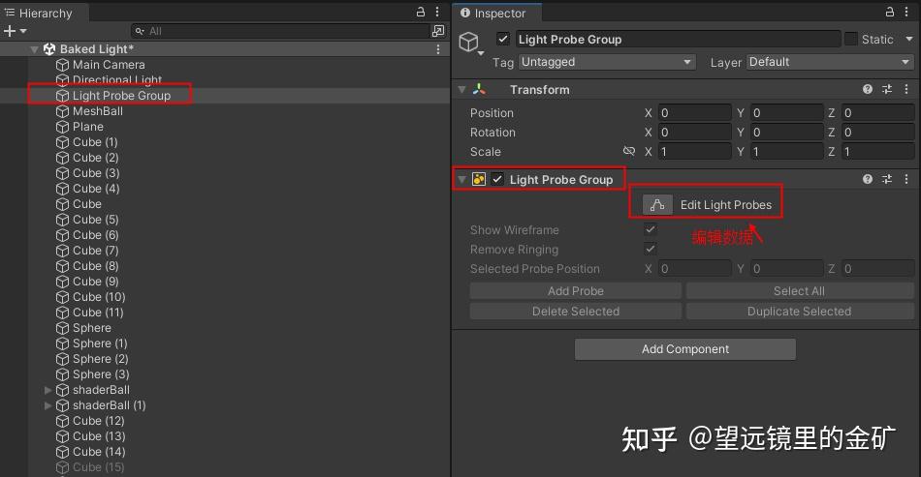Disable the Light Probe Group component checkbox
The image size is (921, 477).
click(497, 179)
